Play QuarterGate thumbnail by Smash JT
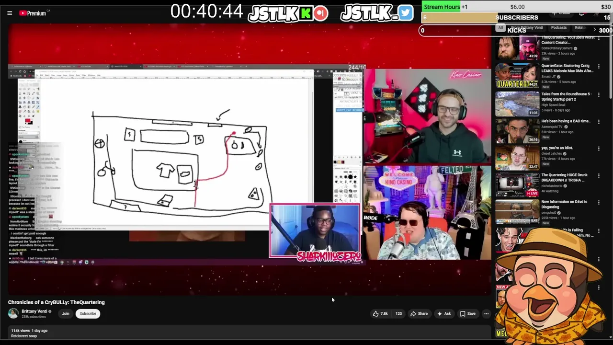The image size is (613, 345). click(x=517, y=76)
